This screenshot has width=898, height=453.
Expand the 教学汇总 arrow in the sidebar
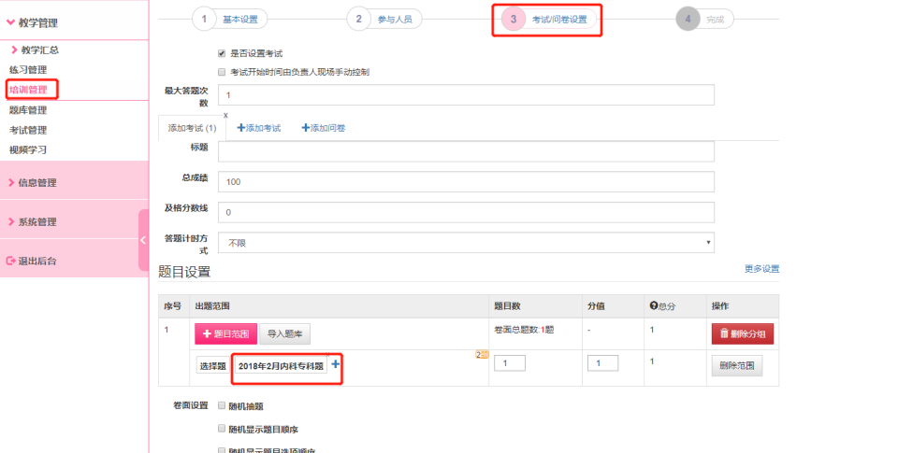(14, 50)
